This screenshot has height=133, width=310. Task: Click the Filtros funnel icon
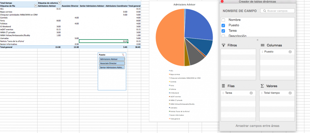point(223,45)
